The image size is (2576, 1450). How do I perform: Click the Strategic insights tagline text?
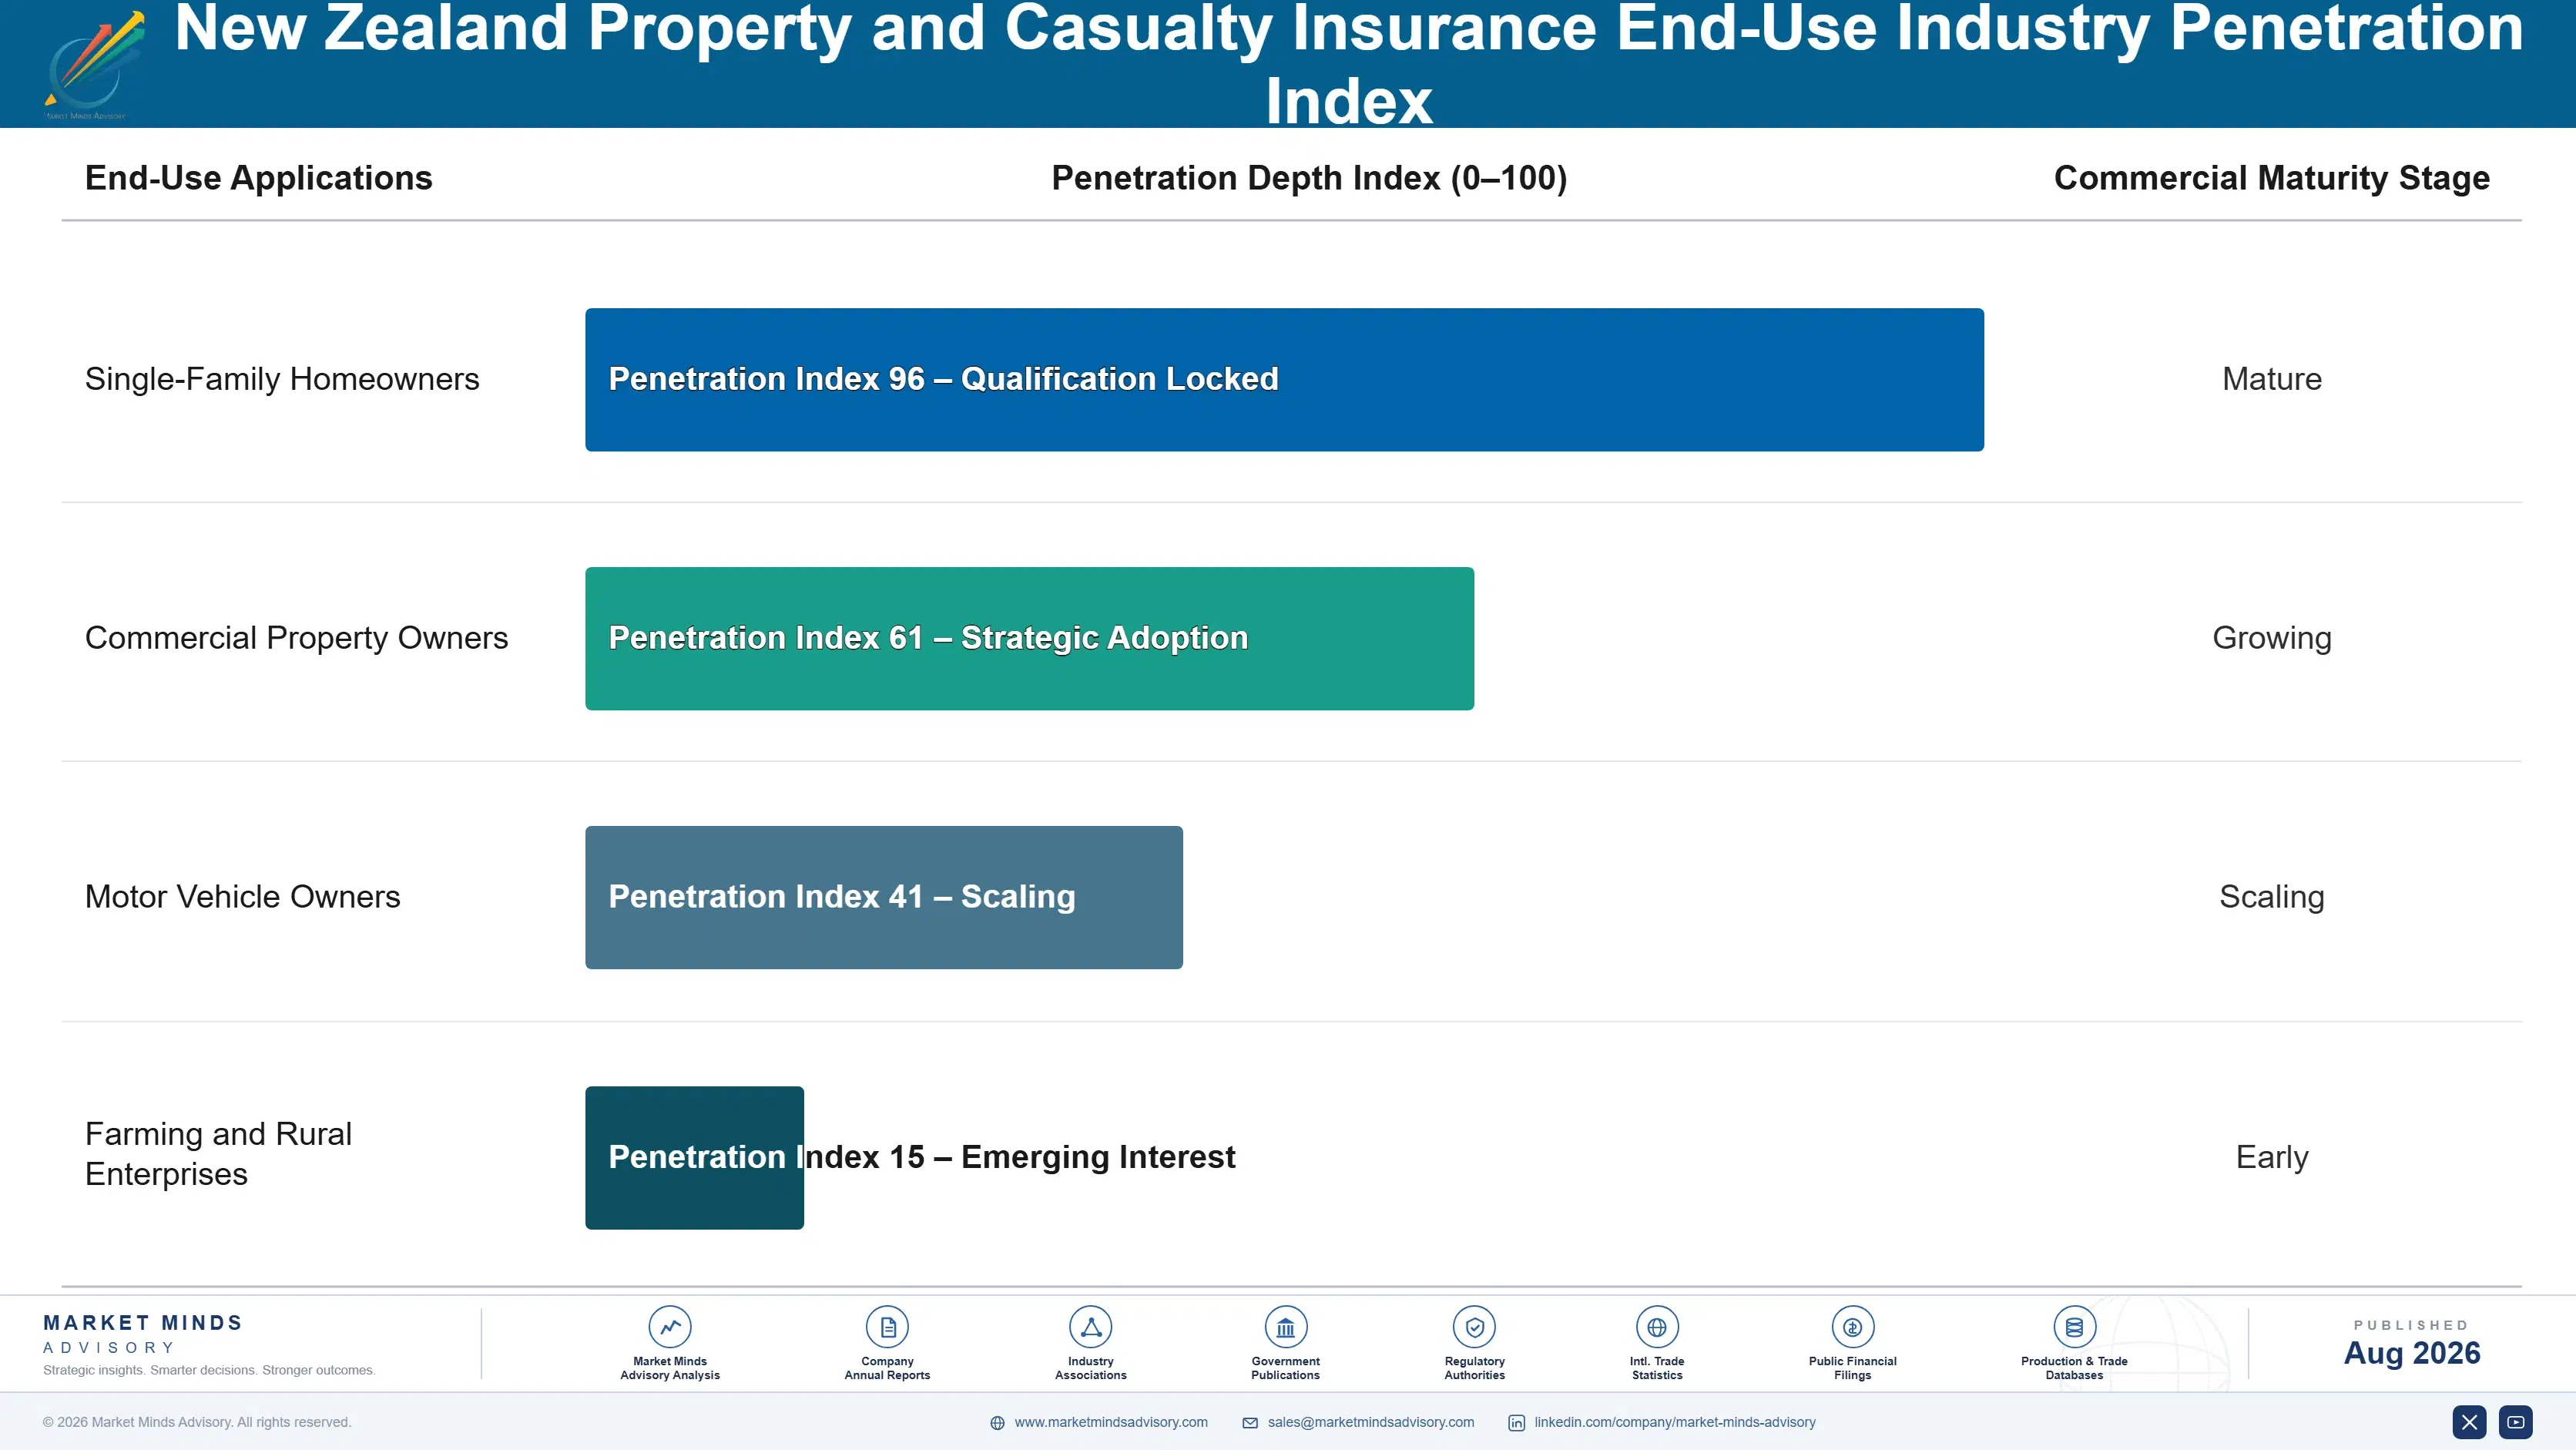pyautogui.click(x=209, y=1370)
